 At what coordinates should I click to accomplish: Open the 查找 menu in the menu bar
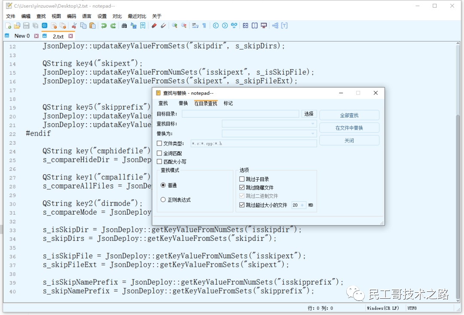click(x=41, y=16)
